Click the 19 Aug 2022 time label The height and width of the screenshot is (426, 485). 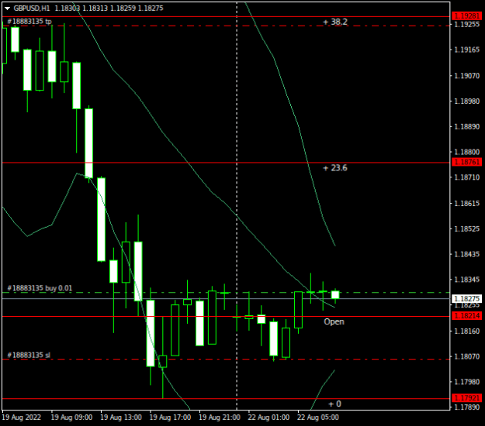[22, 417]
